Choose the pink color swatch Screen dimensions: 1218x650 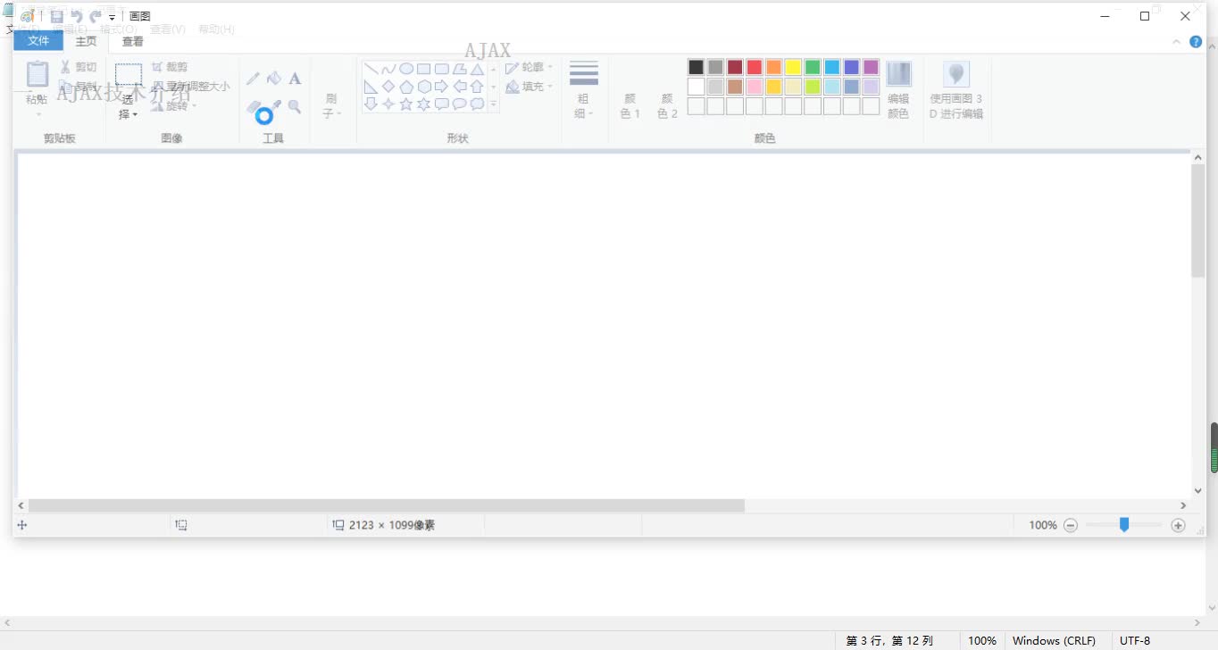[x=755, y=87]
